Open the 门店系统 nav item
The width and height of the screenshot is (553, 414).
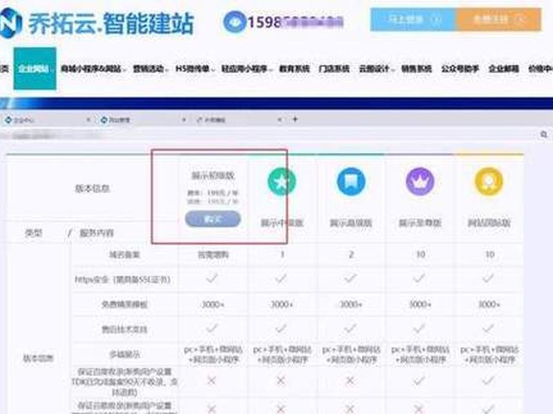click(x=334, y=68)
